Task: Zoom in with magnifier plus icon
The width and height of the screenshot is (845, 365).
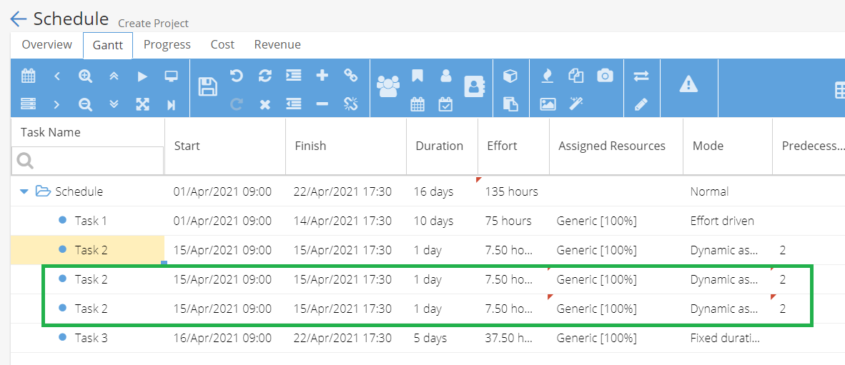Action: coord(85,76)
